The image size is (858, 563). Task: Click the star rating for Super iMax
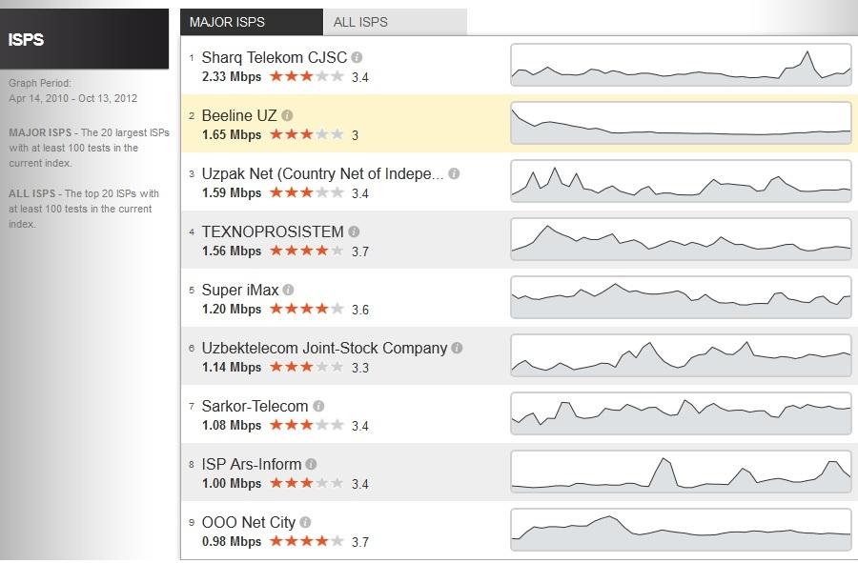[x=306, y=309]
